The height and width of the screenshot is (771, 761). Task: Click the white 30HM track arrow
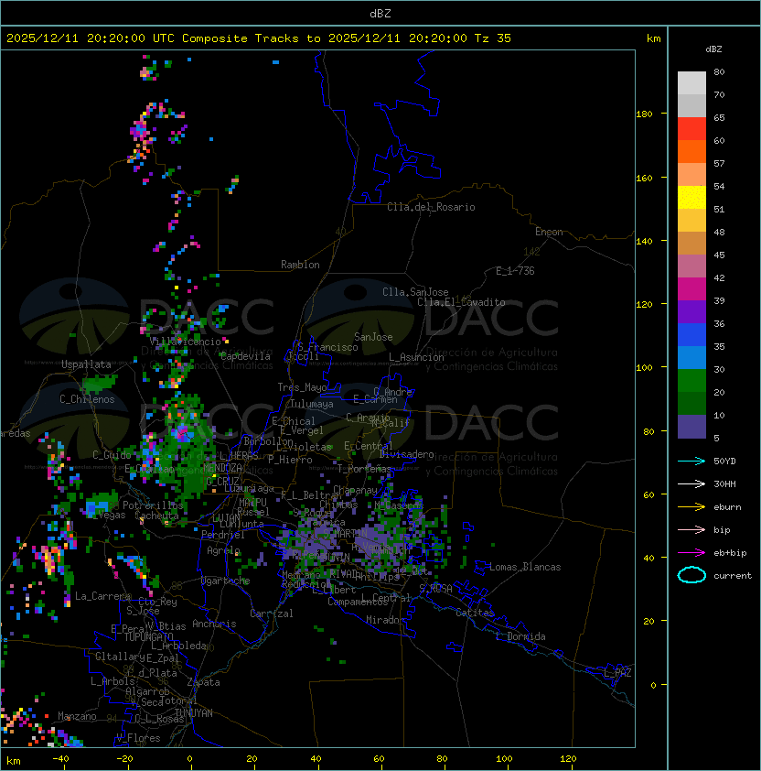click(691, 483)
